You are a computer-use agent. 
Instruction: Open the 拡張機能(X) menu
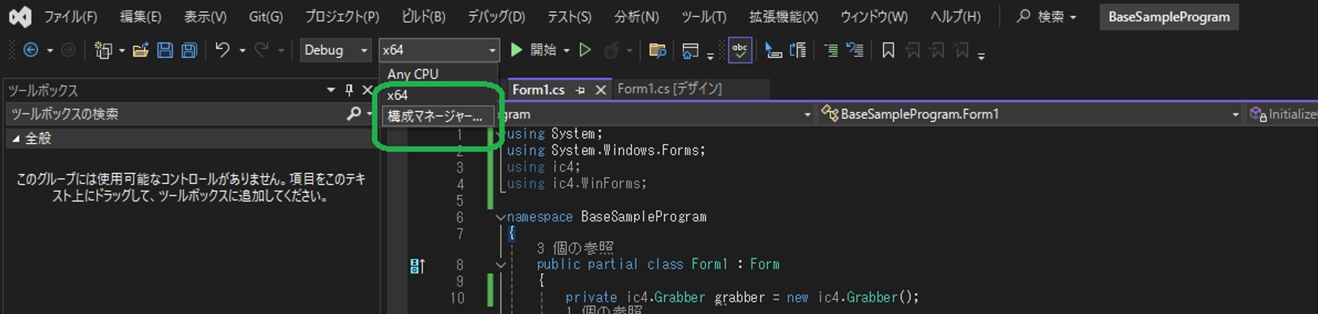coord(783,16)
